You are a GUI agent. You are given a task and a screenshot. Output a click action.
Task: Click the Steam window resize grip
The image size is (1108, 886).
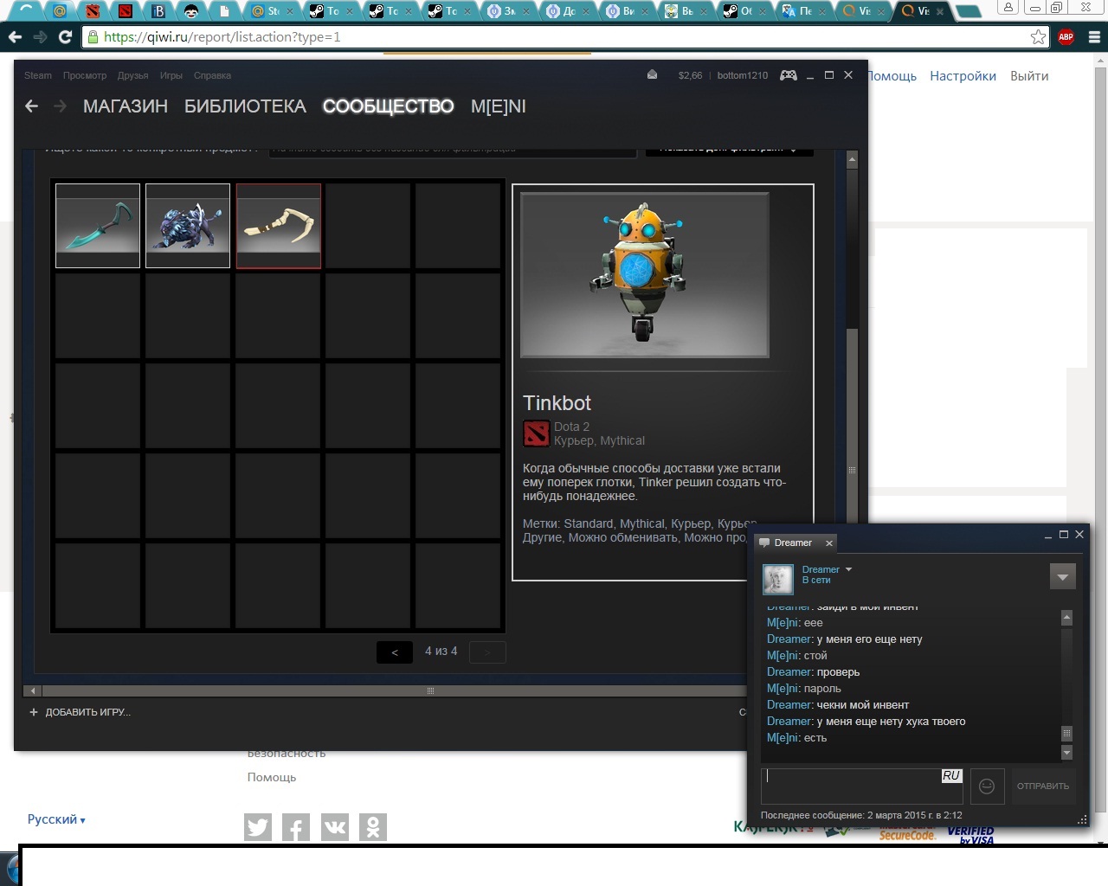[1082, 819]
